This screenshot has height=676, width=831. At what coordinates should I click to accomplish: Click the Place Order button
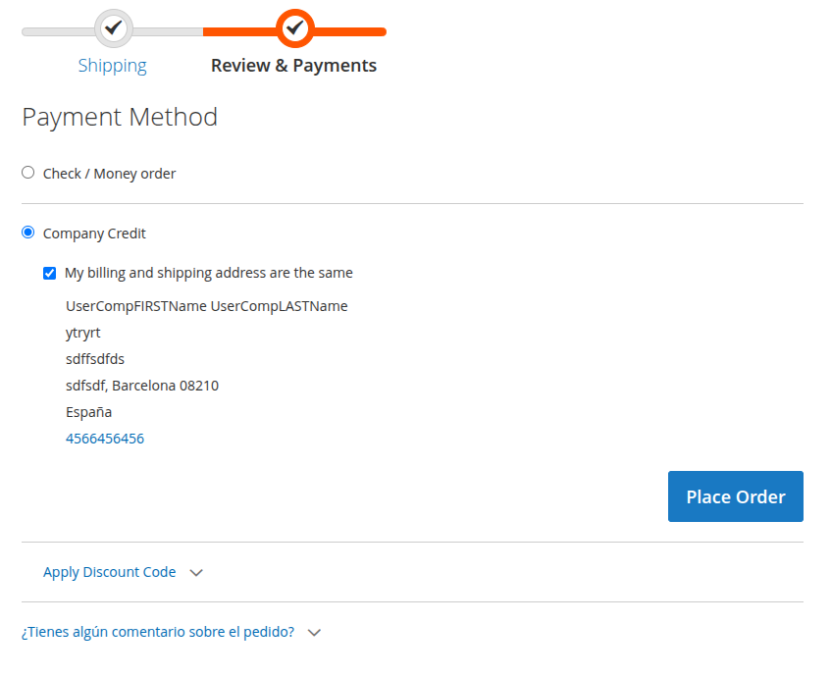tap(735, 496)
